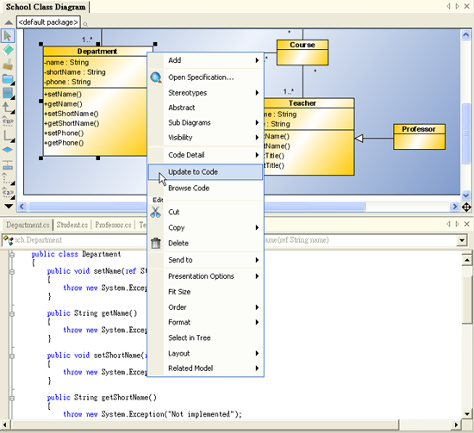Choose Cut from context menu

[206, 212]
